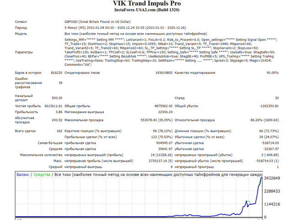Click the largest loss trade value '-518714.03'
The height and width of the screenshot is (220, 293).
270,143
